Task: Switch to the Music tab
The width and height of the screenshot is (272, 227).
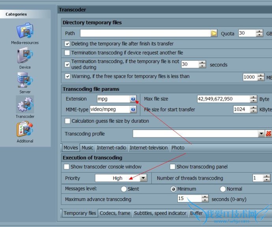Action: click(x=88, y=148)
